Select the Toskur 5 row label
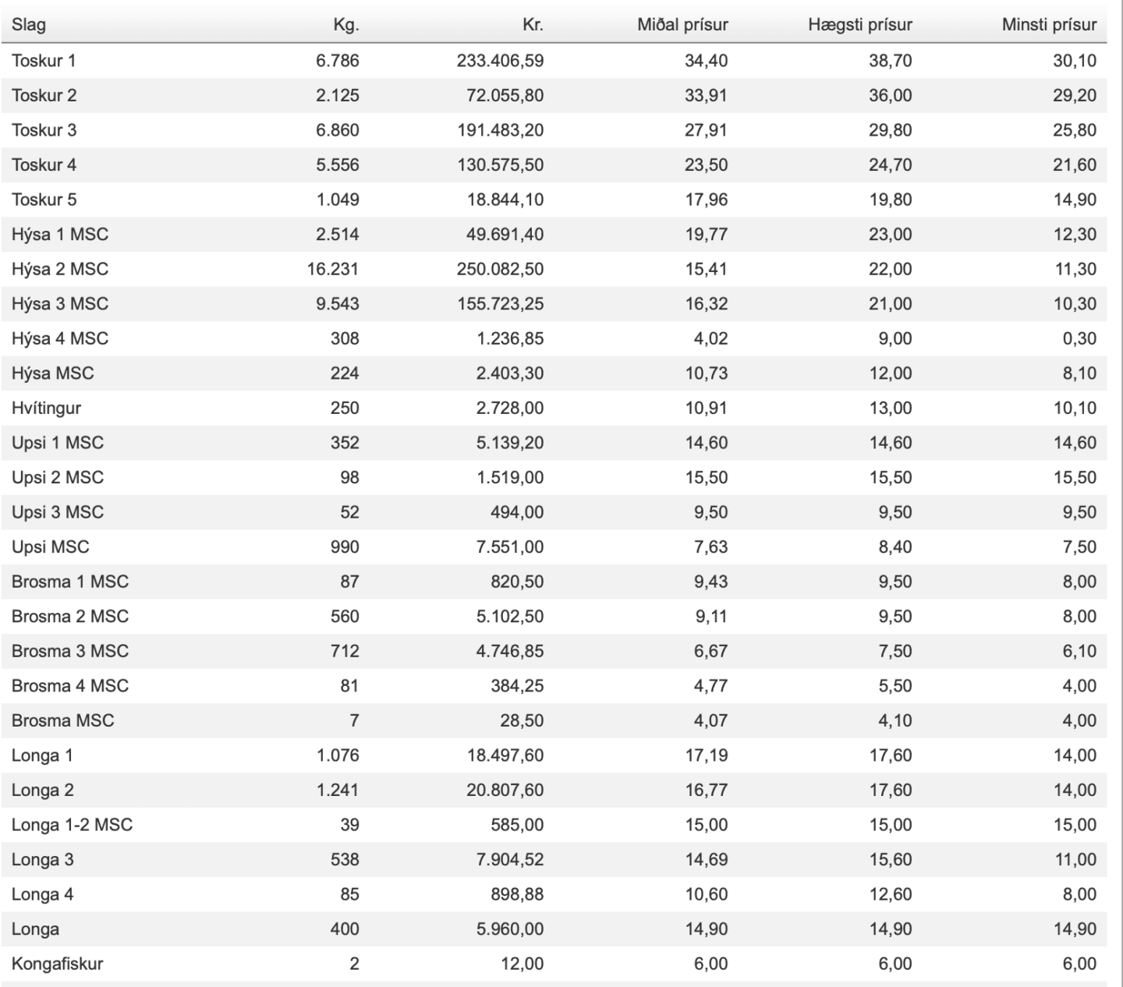Screen dimensions: 1123x987 [x=44, y=200]
